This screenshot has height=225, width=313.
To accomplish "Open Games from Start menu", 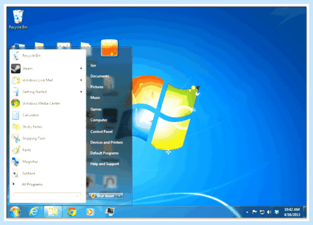I will [96, 109].
